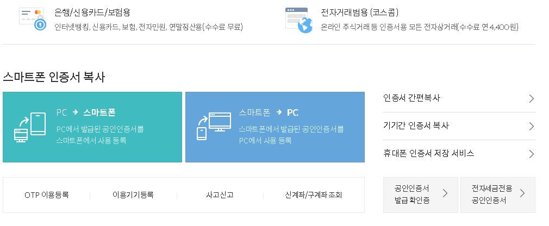Select the 전자거래범용 (코스콤) certificate heading

(x=360, y=12)
